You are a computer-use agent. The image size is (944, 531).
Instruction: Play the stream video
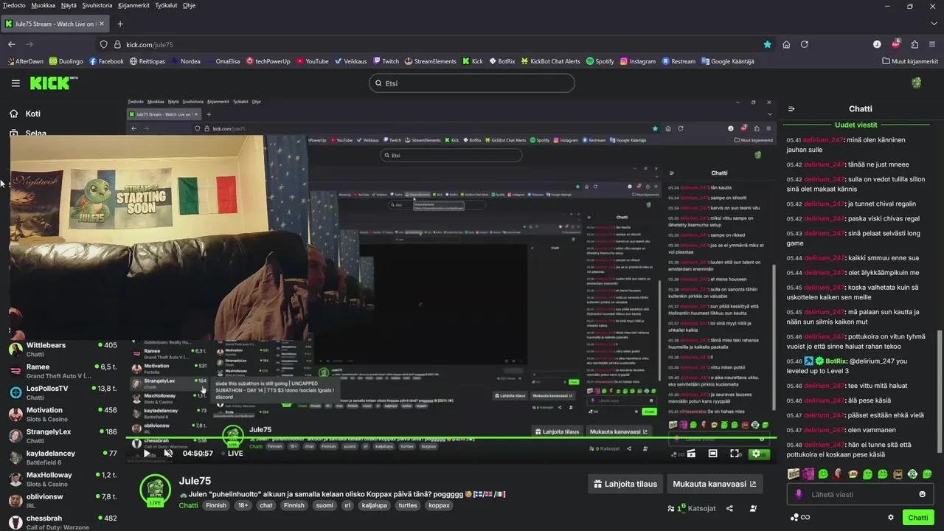point(147,454)
